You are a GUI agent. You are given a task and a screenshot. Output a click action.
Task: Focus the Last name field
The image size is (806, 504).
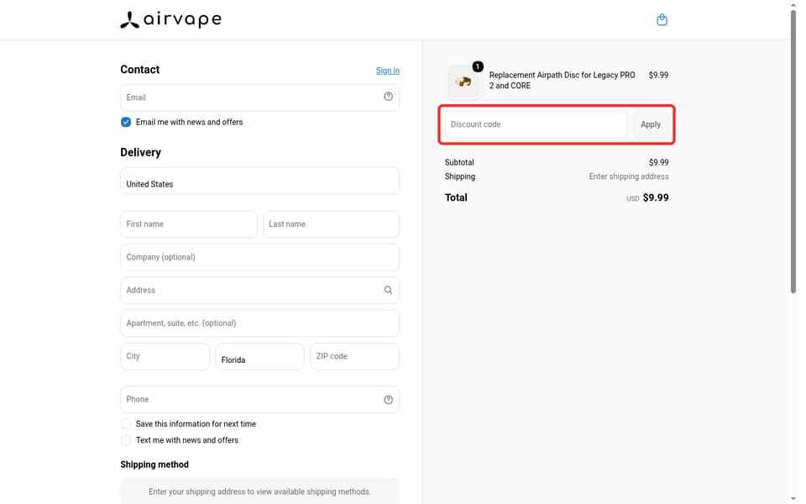[331, 224]
